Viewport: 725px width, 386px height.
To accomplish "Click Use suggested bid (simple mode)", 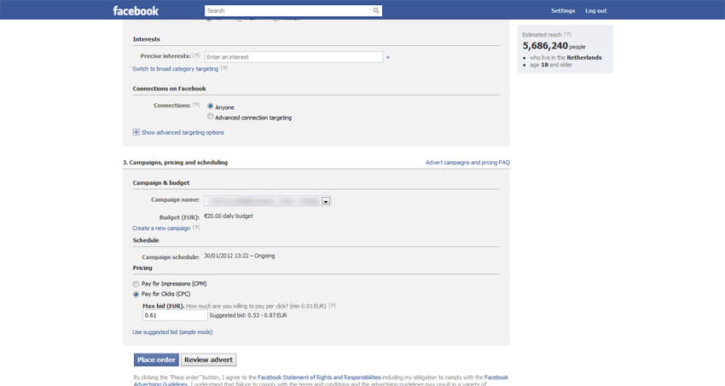I will (172, 332).
